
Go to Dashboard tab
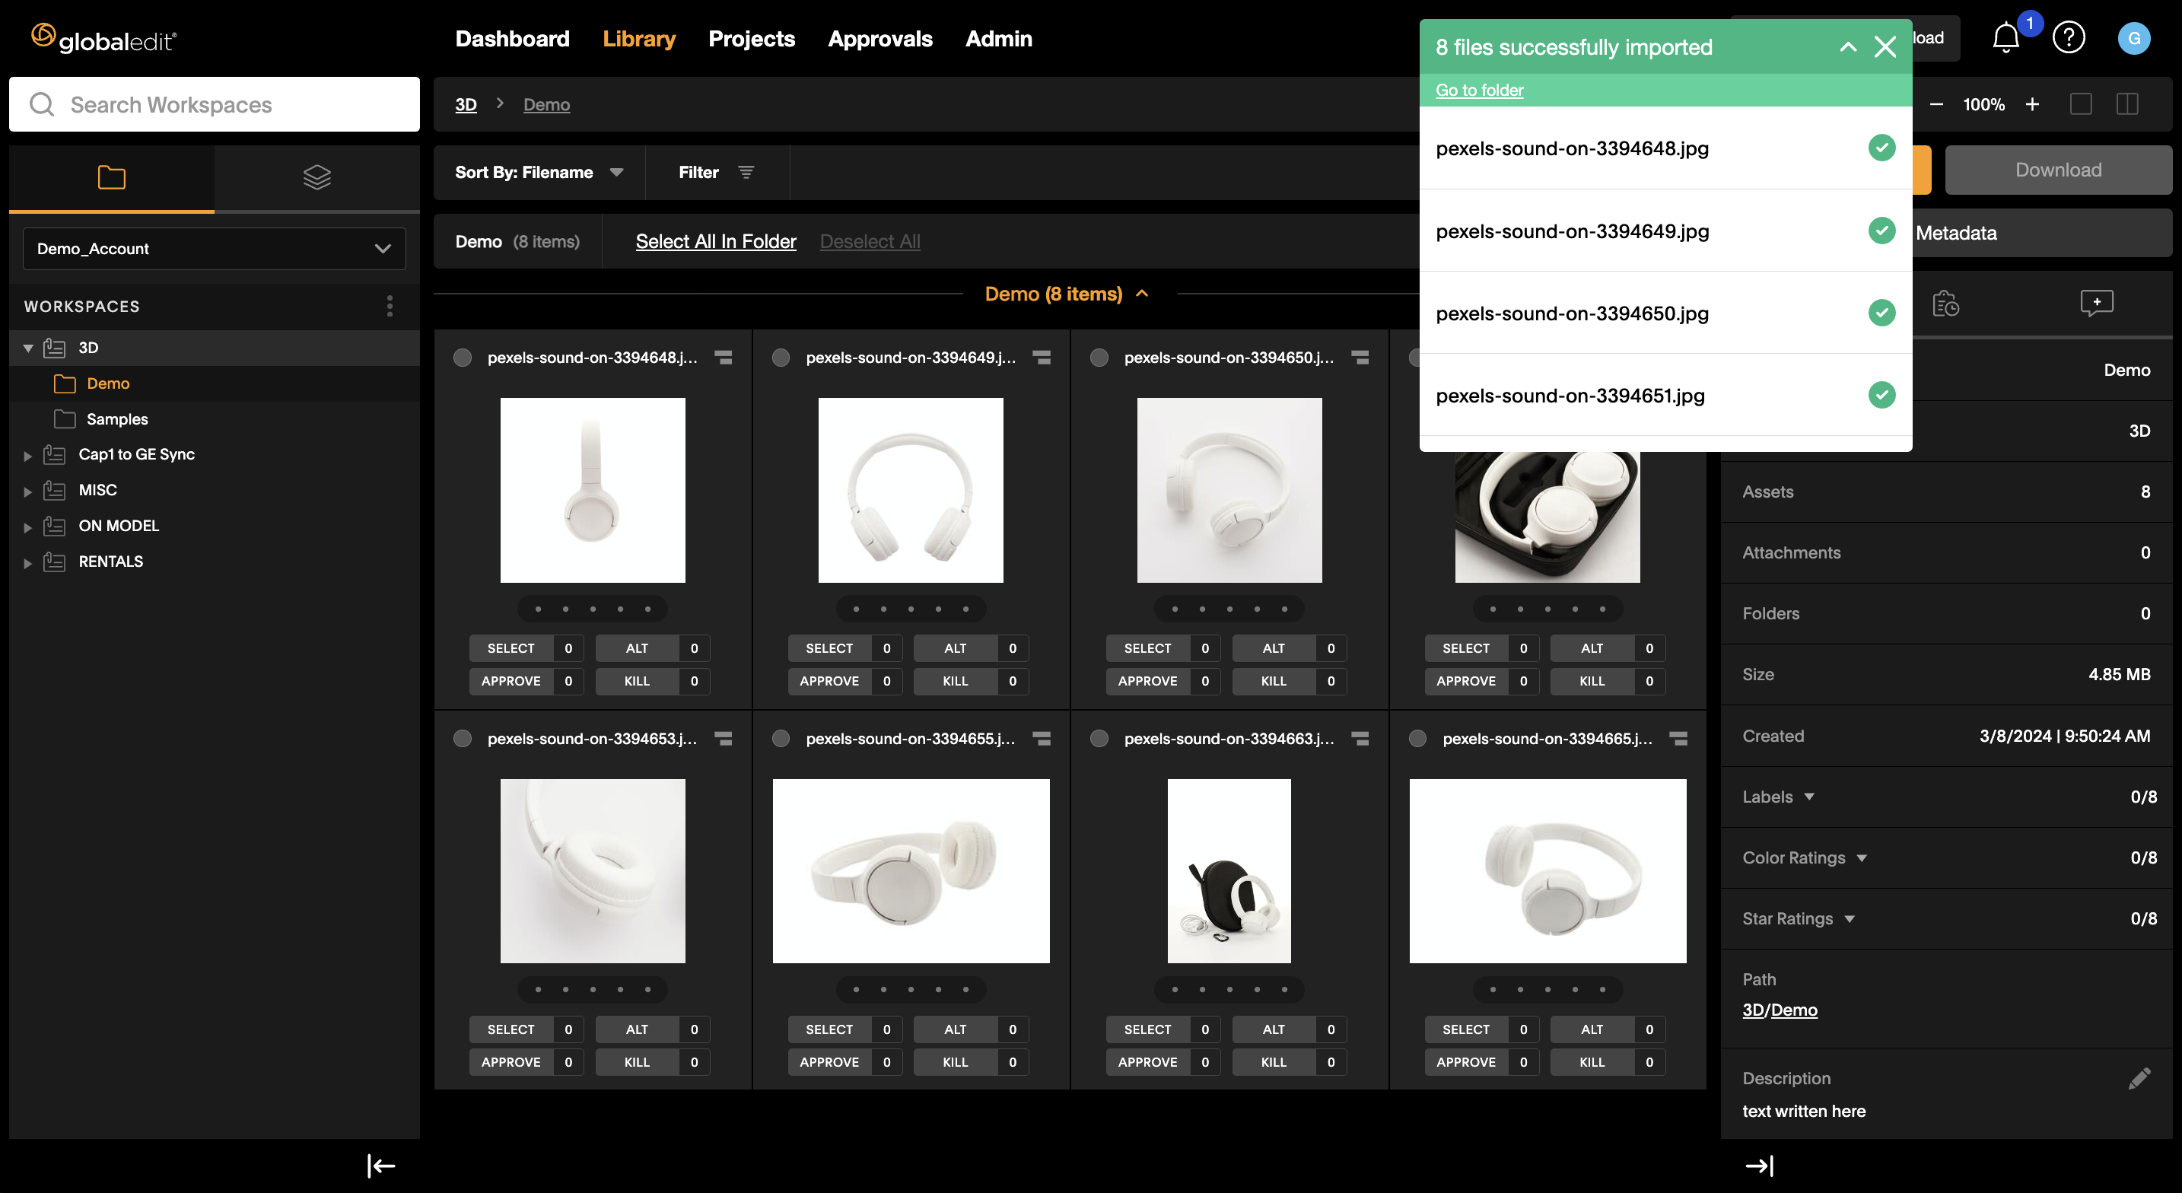point(511,39)
